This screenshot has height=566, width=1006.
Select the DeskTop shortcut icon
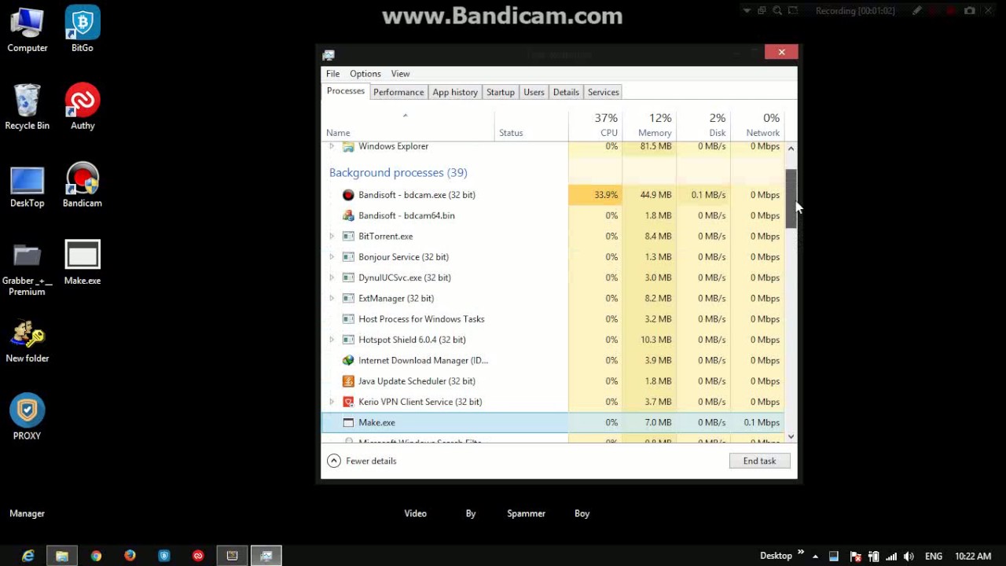(27, 185)
